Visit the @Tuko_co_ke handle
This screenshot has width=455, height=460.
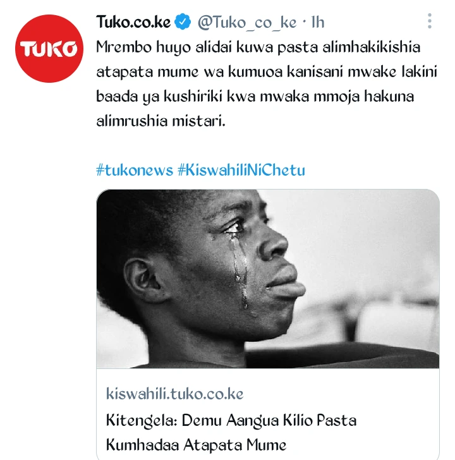[x=247, y=23]
